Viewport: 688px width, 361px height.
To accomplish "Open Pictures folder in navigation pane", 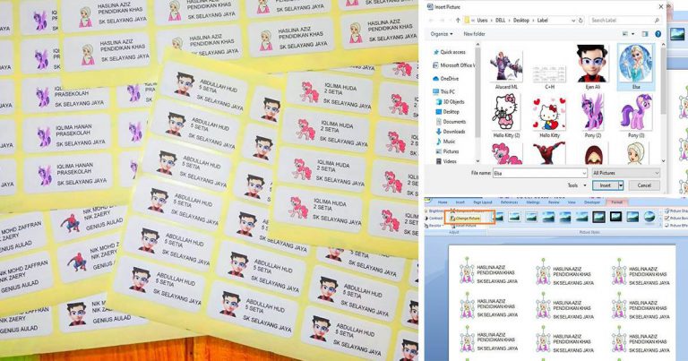I will 448,151.
